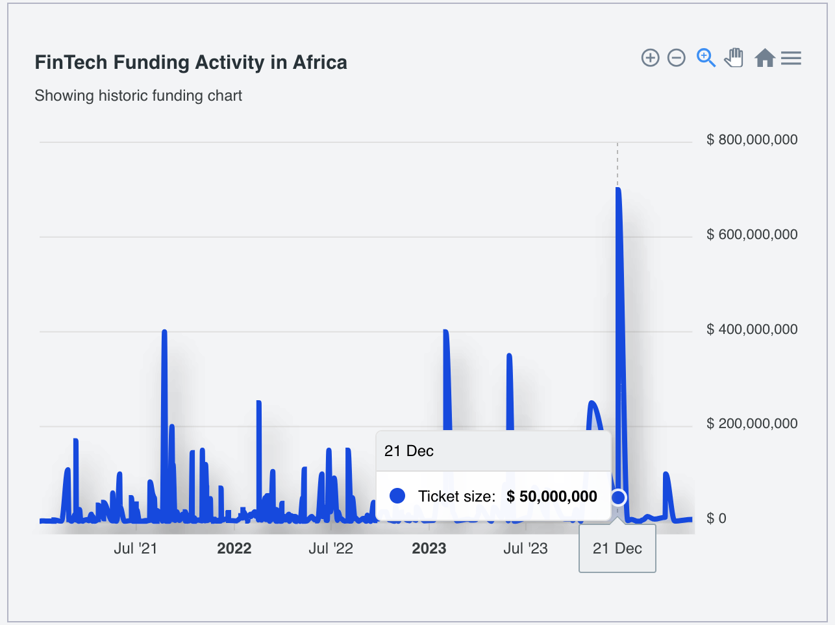Click the FinTech Funding Activity in Africa title
835x625 pixels.
click(191, 62)
